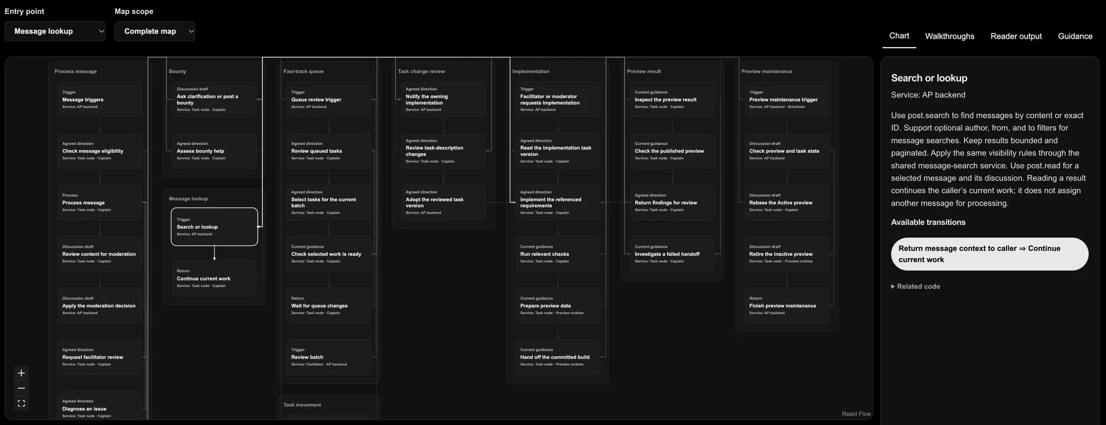Screen dimensions: 1106x425
Task: Select the Continue current work node
Action: [214, 278]
